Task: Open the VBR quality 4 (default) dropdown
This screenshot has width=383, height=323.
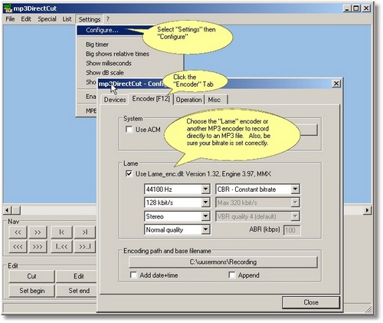Action: 295,216
